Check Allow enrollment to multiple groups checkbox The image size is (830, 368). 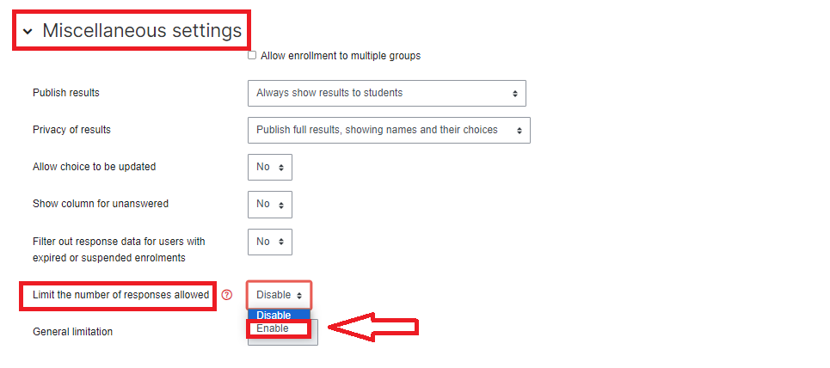tap(252, 55)
